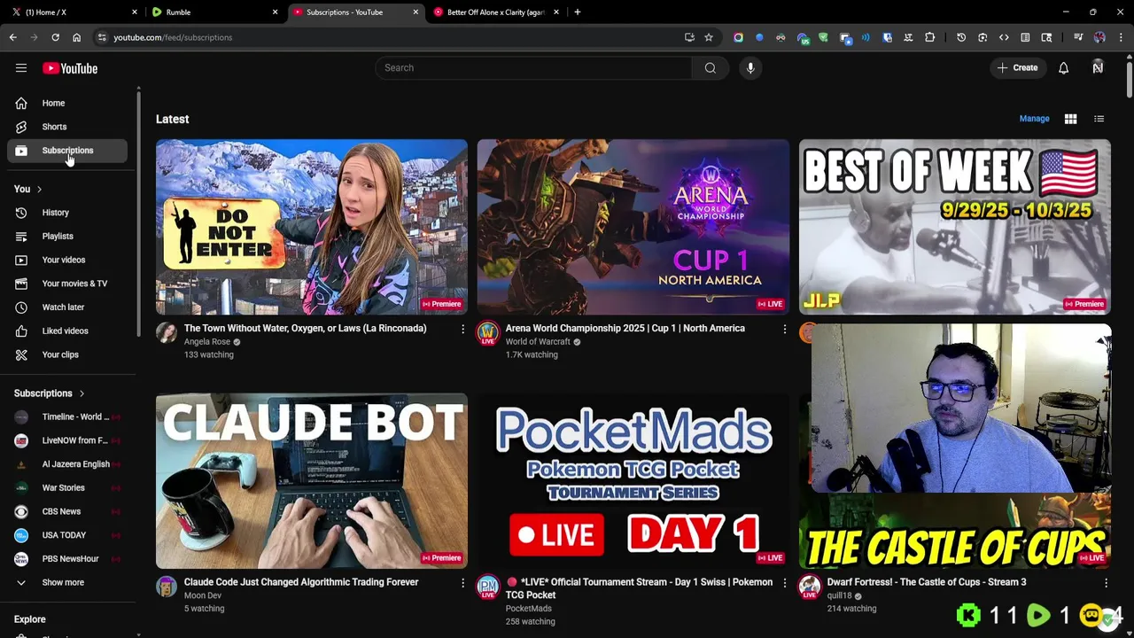Switch to grid view layout
Screen dimensions: 1134x638
point(1070,119)
